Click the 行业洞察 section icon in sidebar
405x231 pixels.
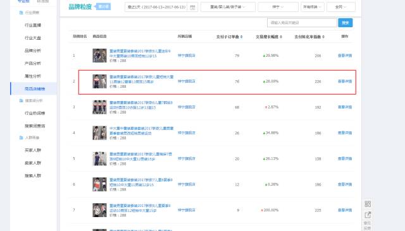point(21,13)
